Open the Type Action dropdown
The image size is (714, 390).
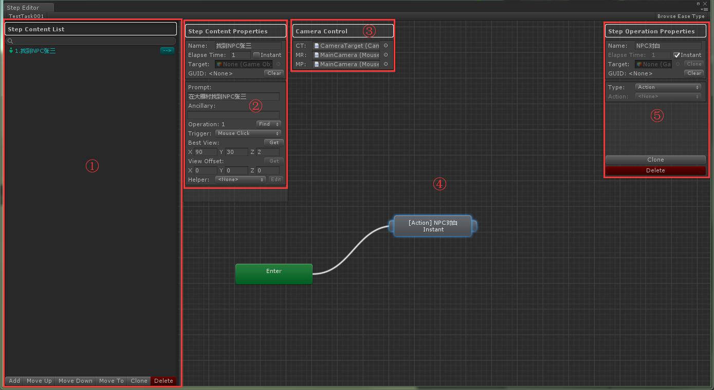[x=668, y=87]
